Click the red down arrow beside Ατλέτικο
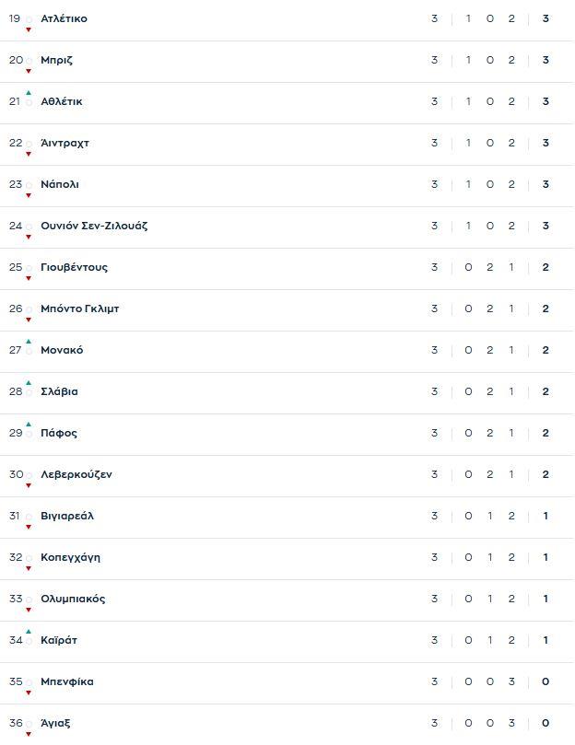575x745 pixels. point(29,29)
